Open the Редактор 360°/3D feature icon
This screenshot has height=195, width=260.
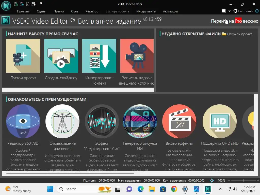[23, 121]
